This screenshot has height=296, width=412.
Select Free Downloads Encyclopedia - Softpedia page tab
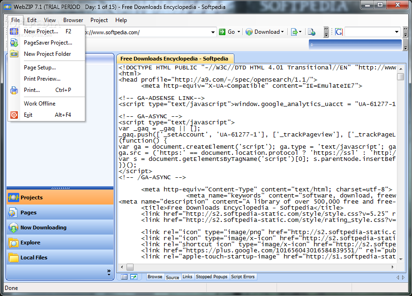[174, 59]
